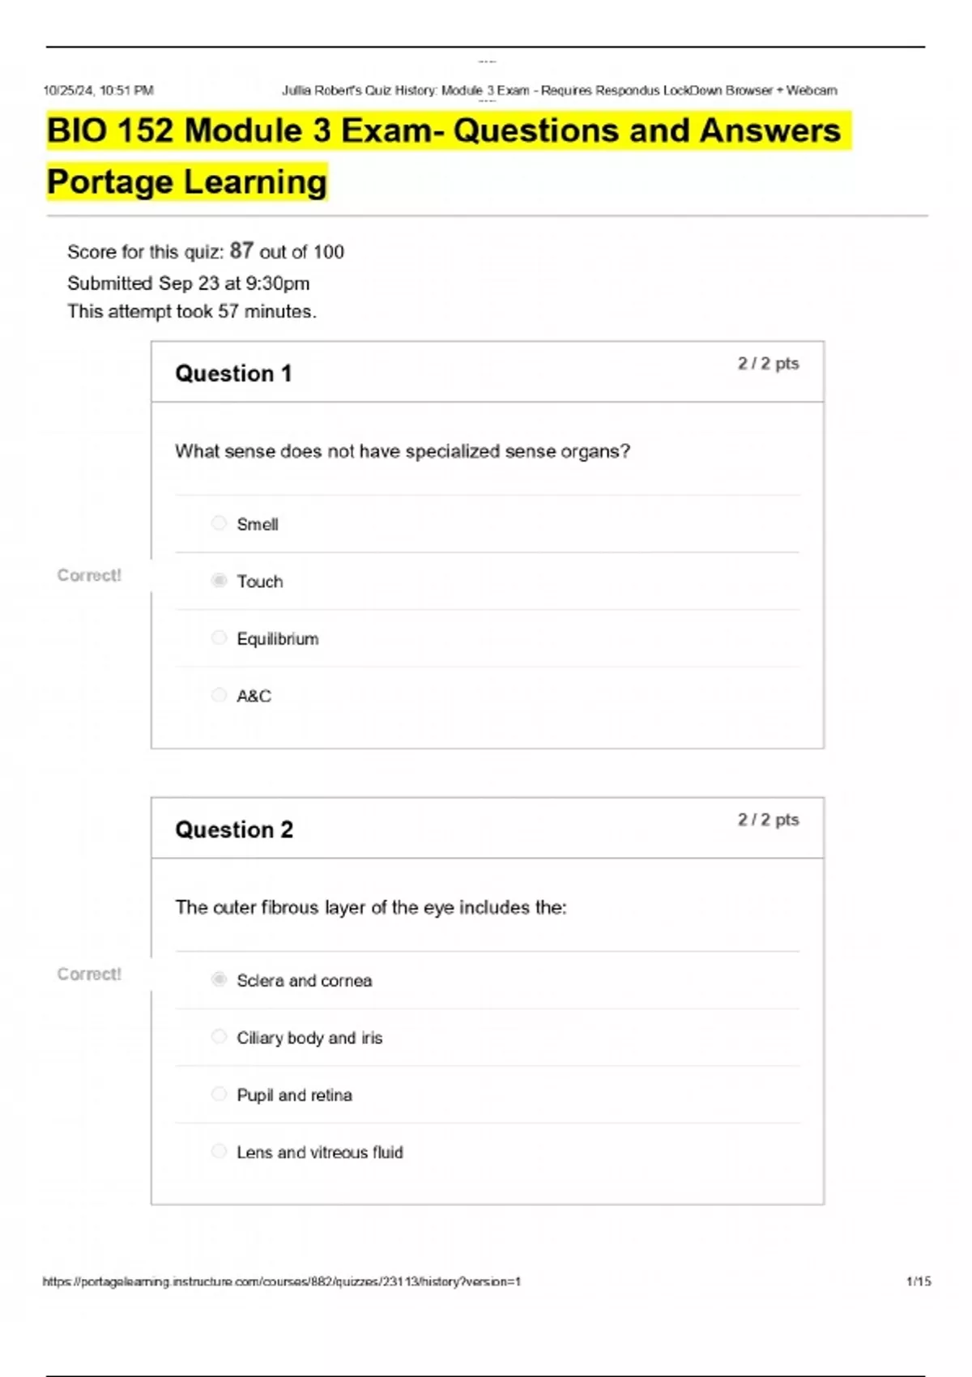This screenshot has height=1377, width=972.
Task: Click the highlighted Portage Learning text
Action: [187, 182]
